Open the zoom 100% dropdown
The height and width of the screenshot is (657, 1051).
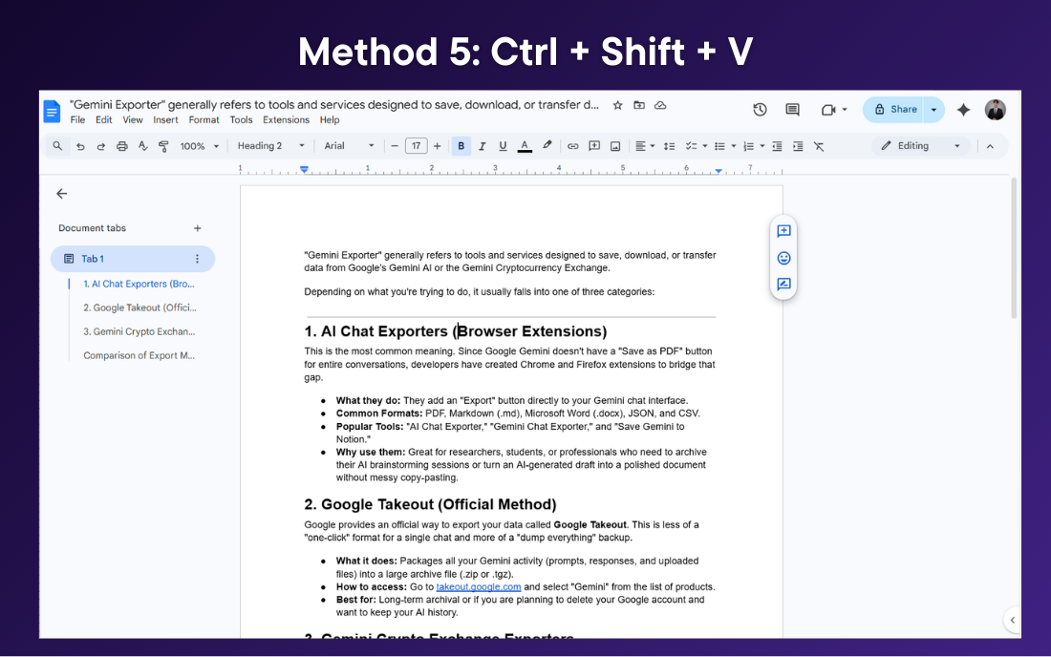[199, 146]
